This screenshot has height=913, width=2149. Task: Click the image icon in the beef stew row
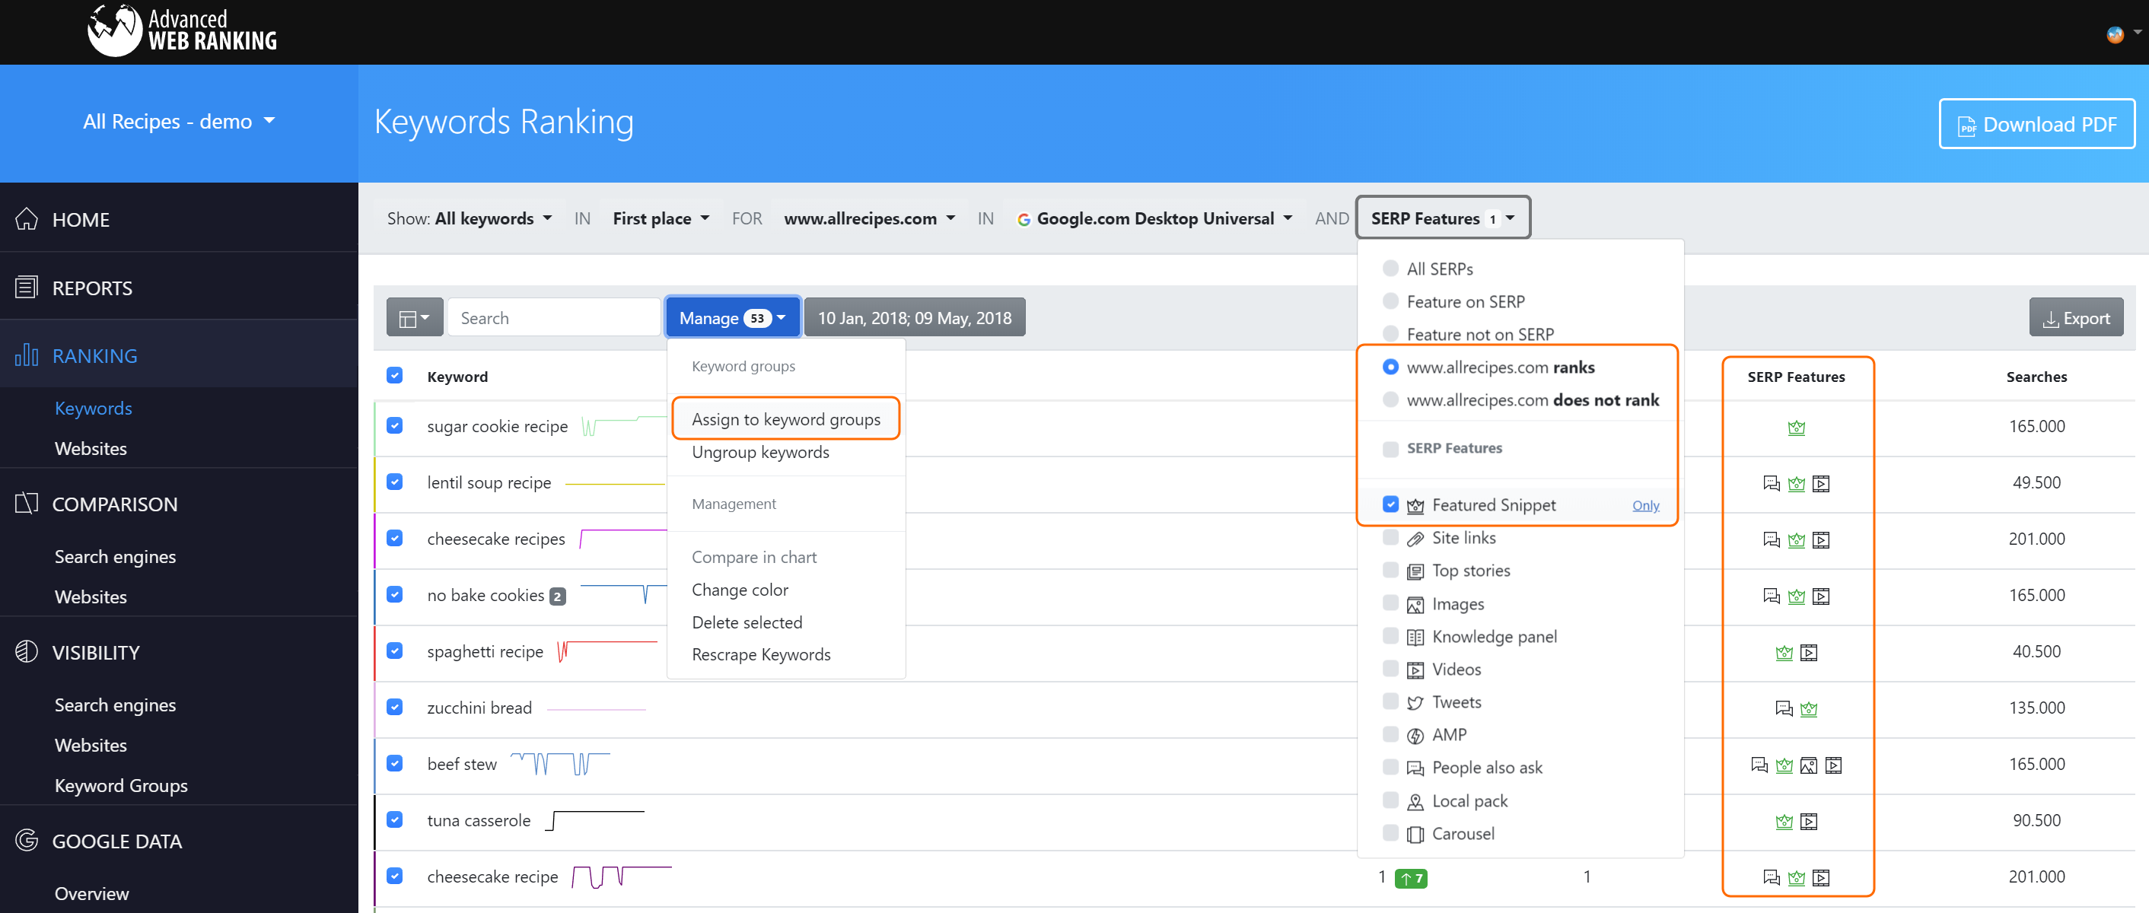coord(1808,765)
